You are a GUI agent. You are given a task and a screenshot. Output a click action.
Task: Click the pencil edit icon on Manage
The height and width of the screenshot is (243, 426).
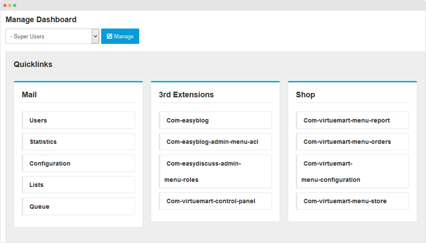110,36
